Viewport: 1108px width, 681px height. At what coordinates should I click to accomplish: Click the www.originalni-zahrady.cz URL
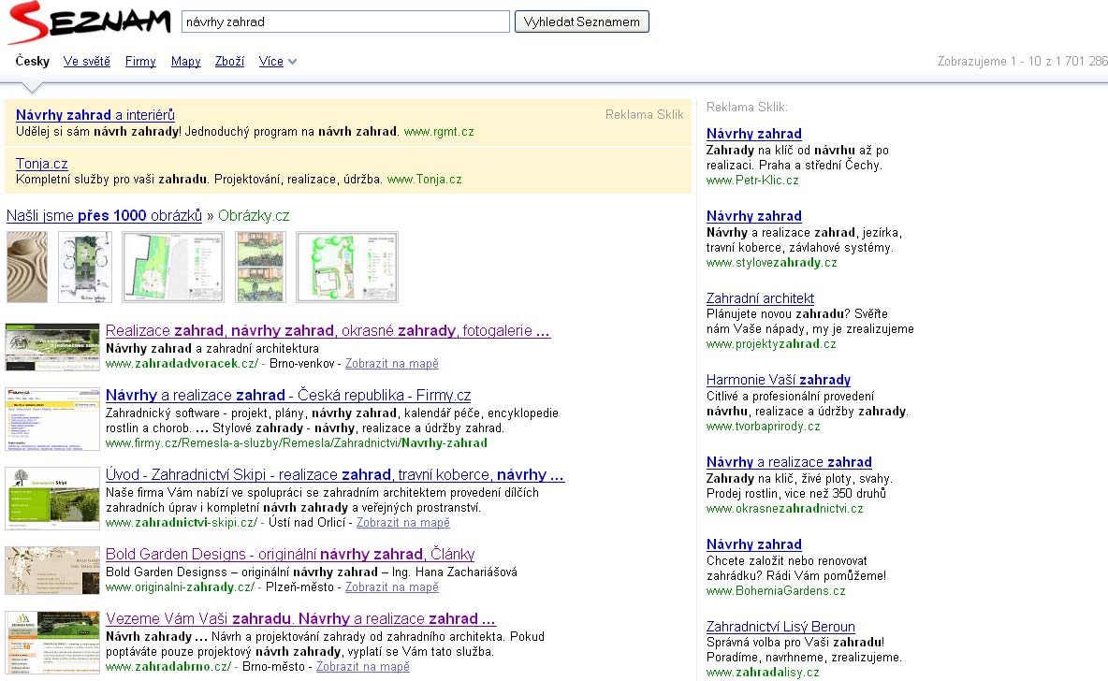[x=180, y=587]
